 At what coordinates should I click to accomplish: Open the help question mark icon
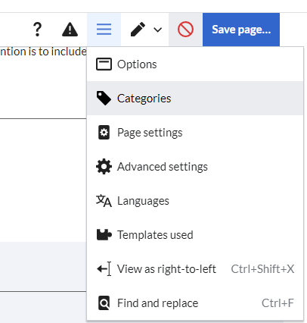pos(37,30)
